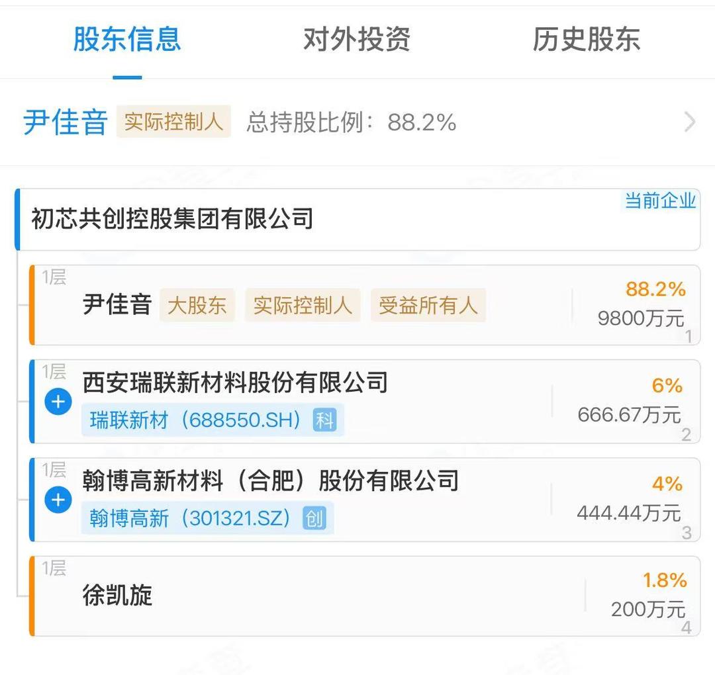
Task: Open details via the right chevron arrow
Action: click(690, 122)
